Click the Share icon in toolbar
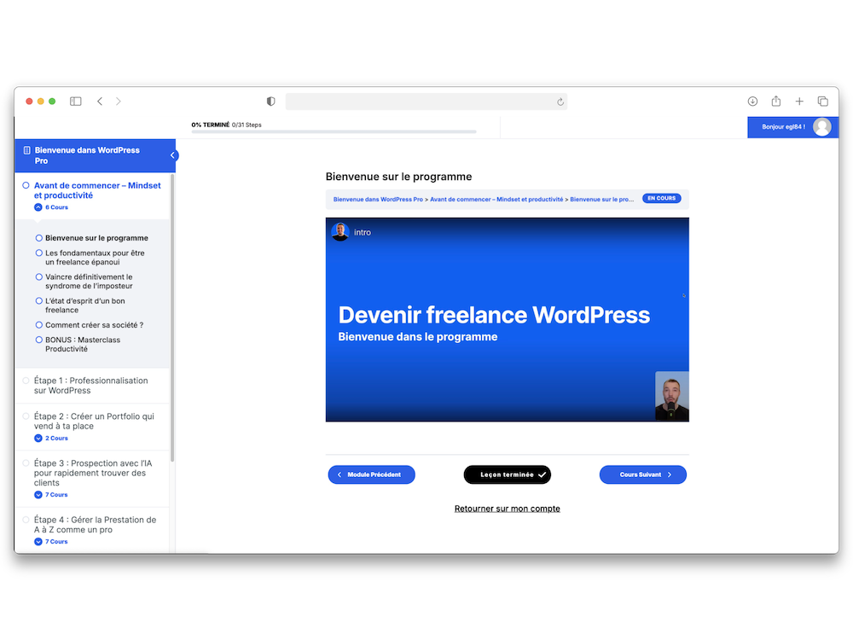Image resolution: width=853 pixels, height=640 pixels. tap(776, 102)
